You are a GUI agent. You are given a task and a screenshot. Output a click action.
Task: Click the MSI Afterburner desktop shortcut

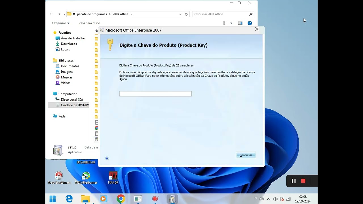[x=86, y=178]
